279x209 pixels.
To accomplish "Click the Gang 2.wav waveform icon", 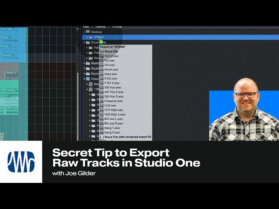I will click(102, 132).
